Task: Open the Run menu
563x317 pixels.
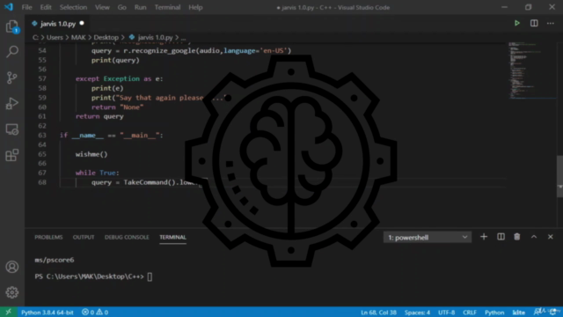Action: coord(141,7)
